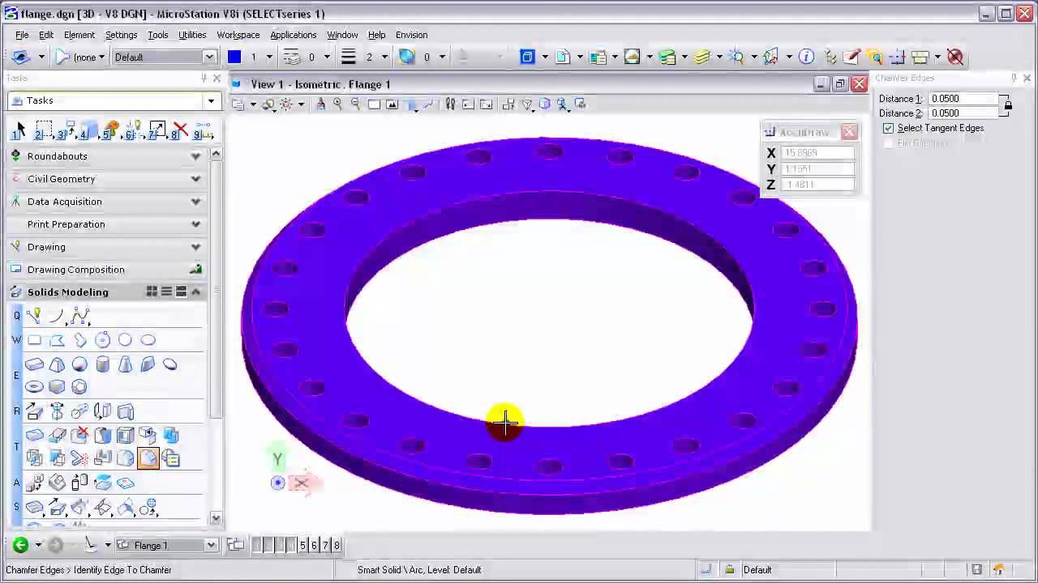Click the Fit View tool in View 1

pyautogui.click(x=392, y=104)
